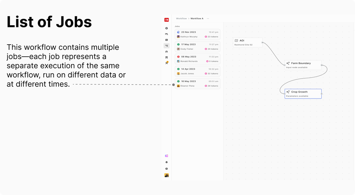Go to the Workflow breadcrumb link
This screenshot has width=355, height=195.
(x=181, y=19)
